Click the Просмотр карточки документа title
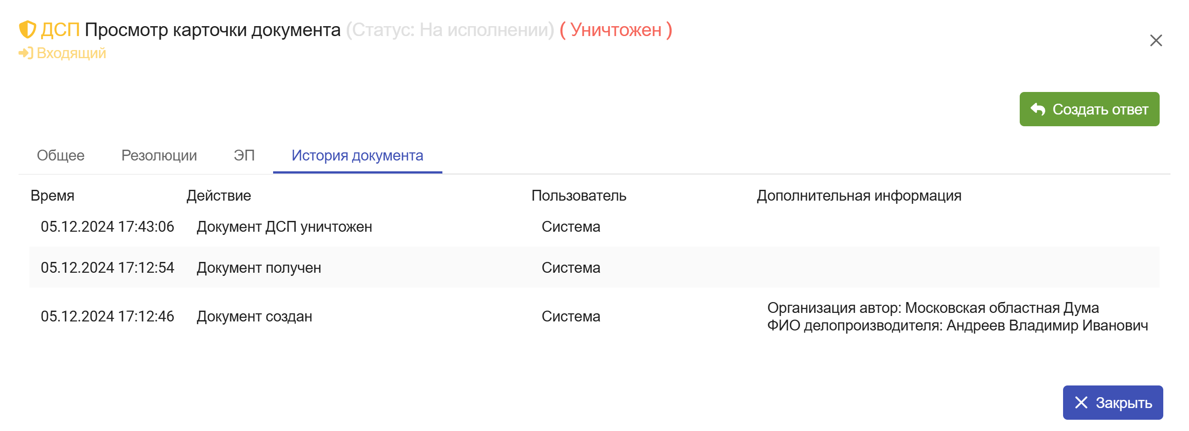This screenshot has height=431, width=1189. click(x=213, y=30)
